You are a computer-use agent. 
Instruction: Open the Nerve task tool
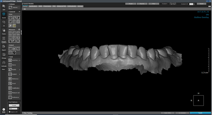(14, 65)
